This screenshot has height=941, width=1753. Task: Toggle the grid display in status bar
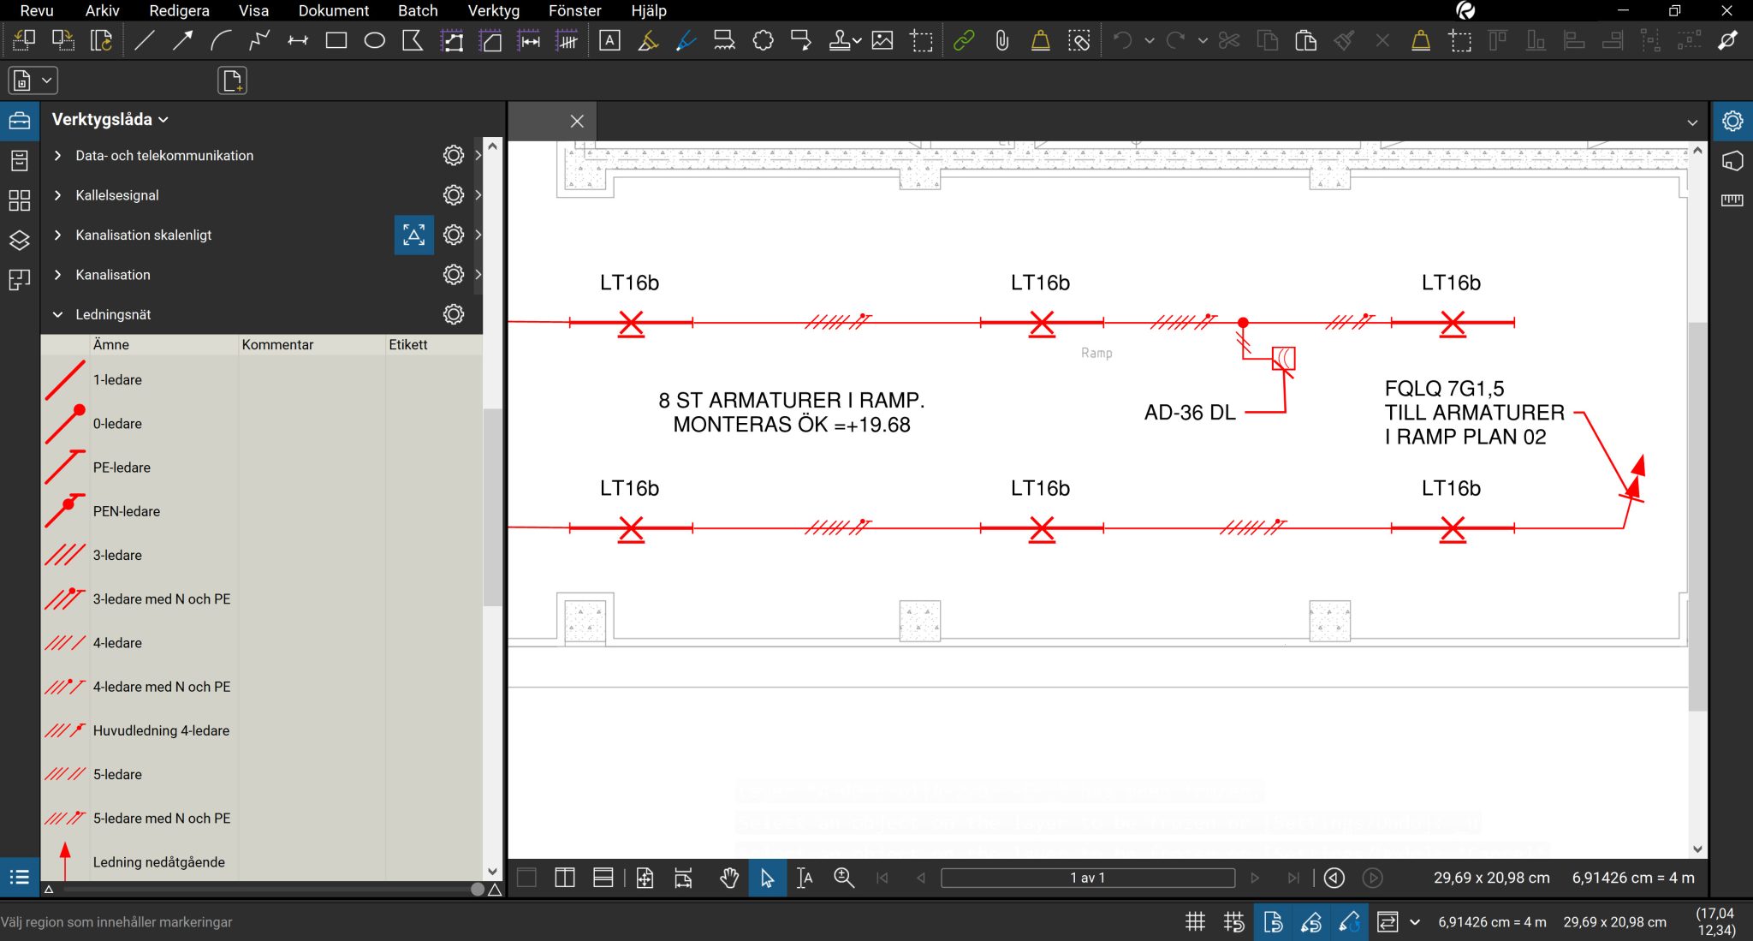[x=1195, y=922]
